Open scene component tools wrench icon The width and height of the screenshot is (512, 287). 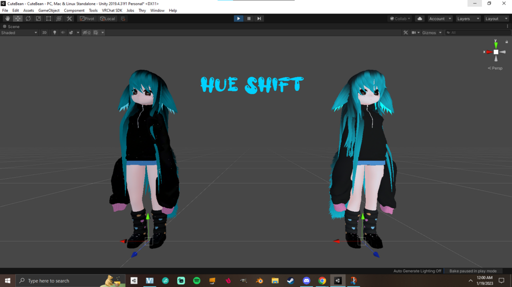click(406, 33)
